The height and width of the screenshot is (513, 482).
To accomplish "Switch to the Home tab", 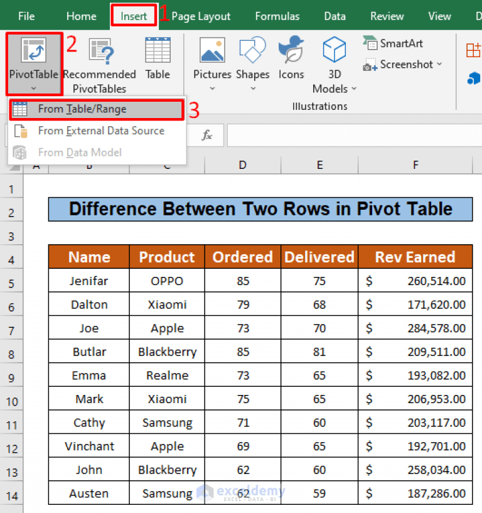I will click(x=81, y=16).
